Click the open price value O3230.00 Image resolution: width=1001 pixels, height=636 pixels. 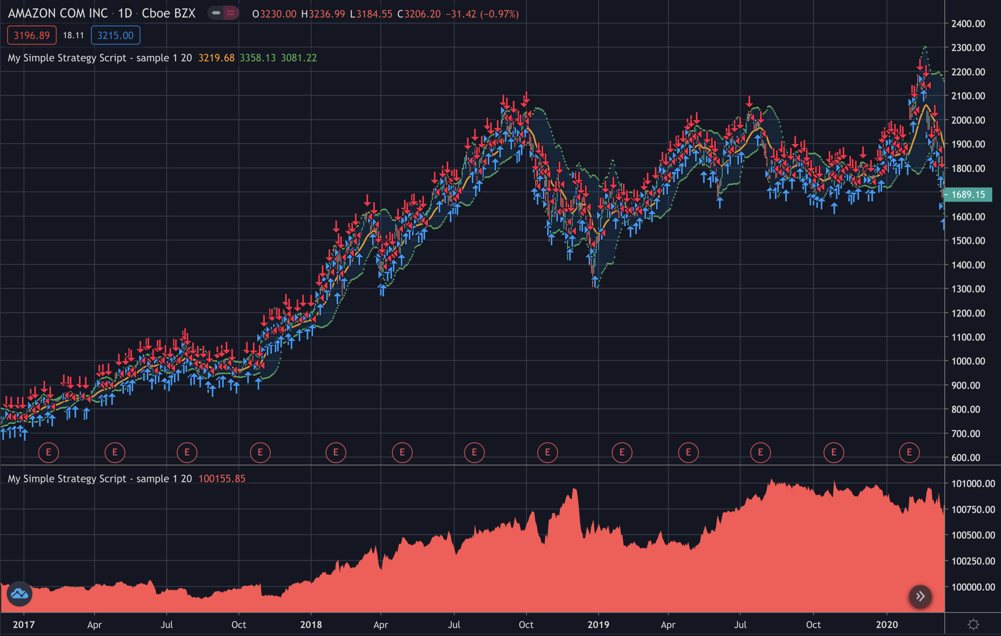(x=274, y=14)
